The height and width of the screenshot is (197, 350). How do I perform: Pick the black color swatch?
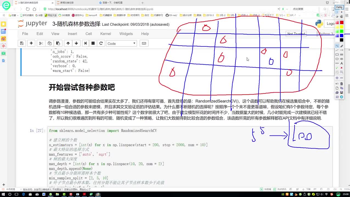(341, 40)
